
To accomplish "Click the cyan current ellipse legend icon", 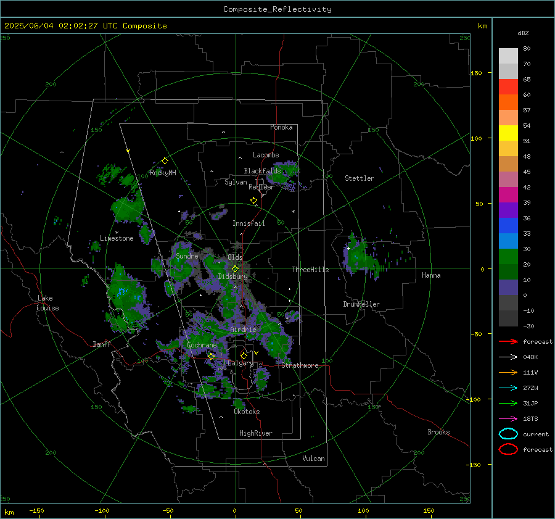I will [508, 434].
